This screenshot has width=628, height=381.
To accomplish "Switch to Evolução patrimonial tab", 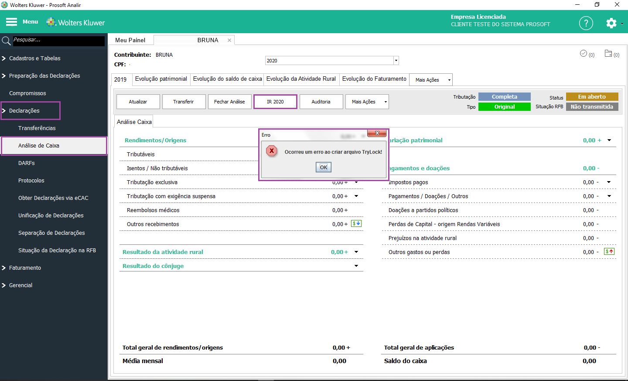I will [x=161, y=79].
